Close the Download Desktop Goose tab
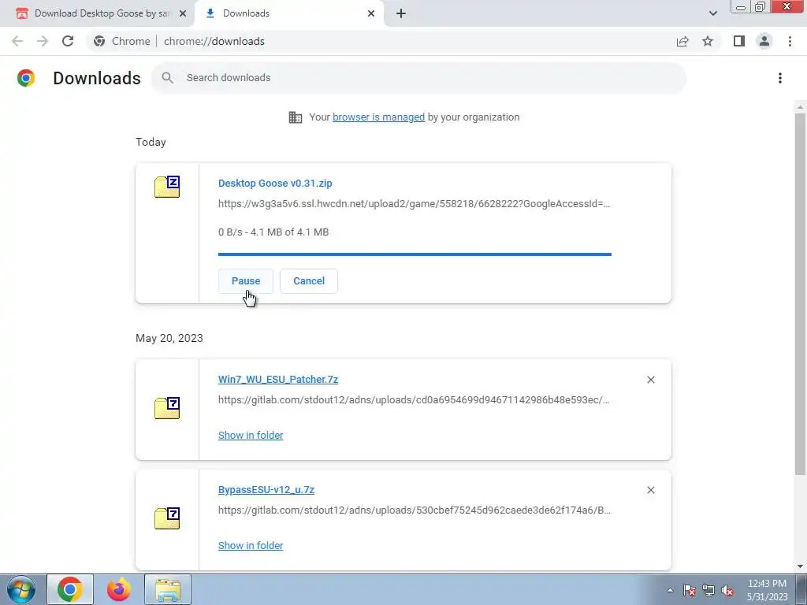The height and width of the screenshot is (605, 807). pos(183,13)
